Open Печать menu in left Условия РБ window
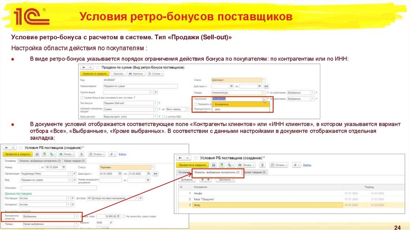Image resolution: width=410 pixels, height=230 pixels. click(x=67, y=154)
